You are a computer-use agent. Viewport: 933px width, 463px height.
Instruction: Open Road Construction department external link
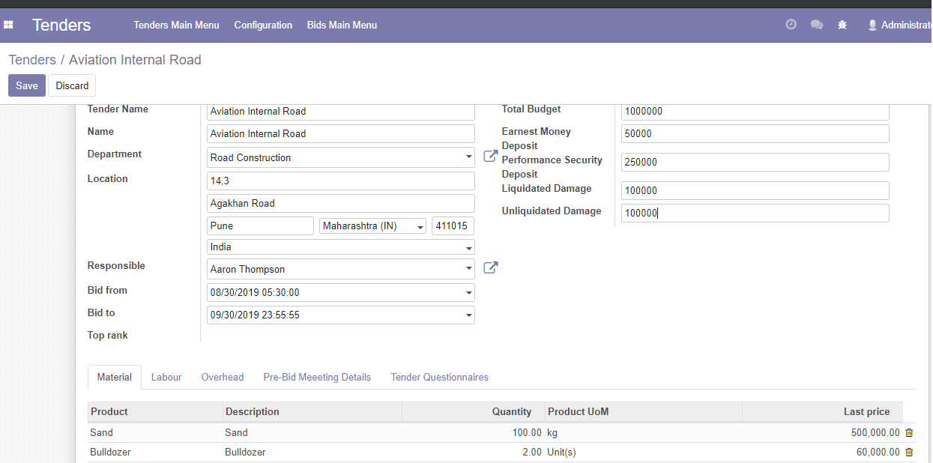pyautogui.click(x=491, y=156)
